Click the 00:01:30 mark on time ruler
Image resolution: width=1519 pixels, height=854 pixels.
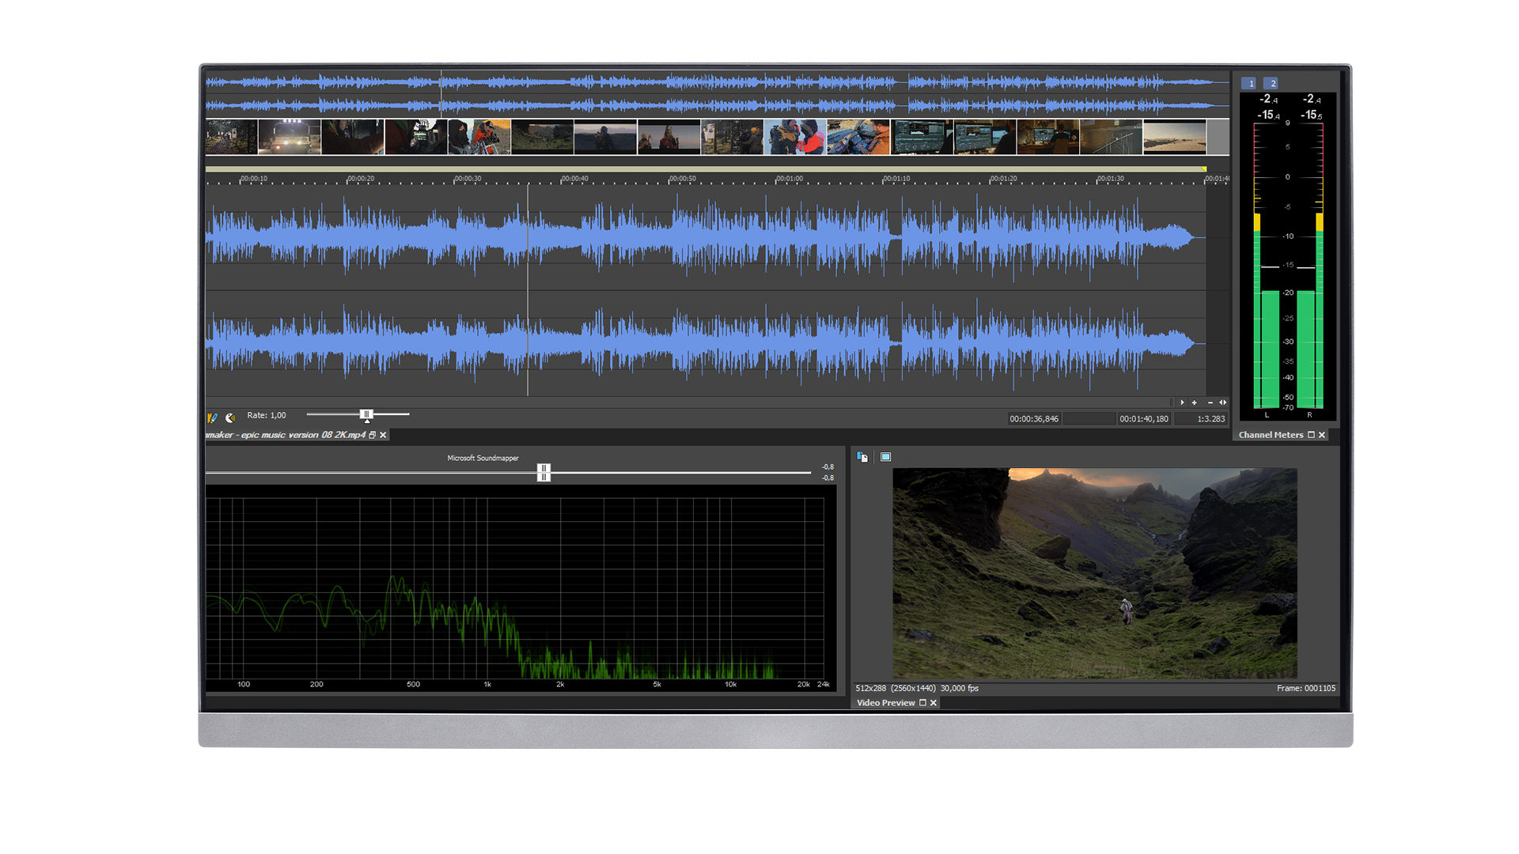coord(1110,179)
